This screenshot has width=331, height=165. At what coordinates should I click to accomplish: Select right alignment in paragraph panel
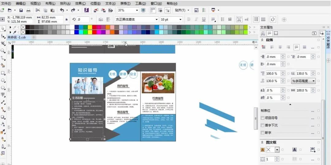pyautogui.click(x=288, y=47)
